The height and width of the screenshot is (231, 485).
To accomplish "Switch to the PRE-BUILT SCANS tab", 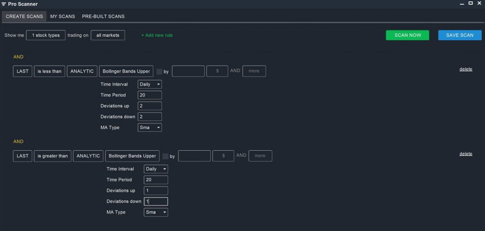I will coord(103,17).
